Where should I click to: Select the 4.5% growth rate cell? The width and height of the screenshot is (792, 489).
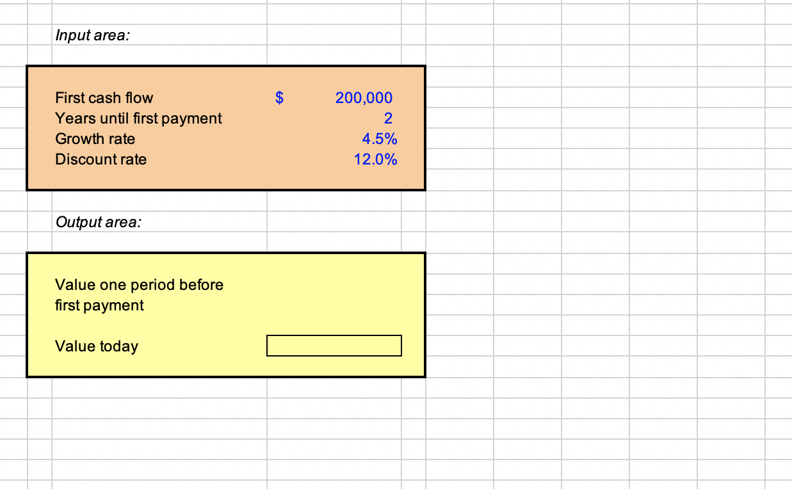point(380,139)
